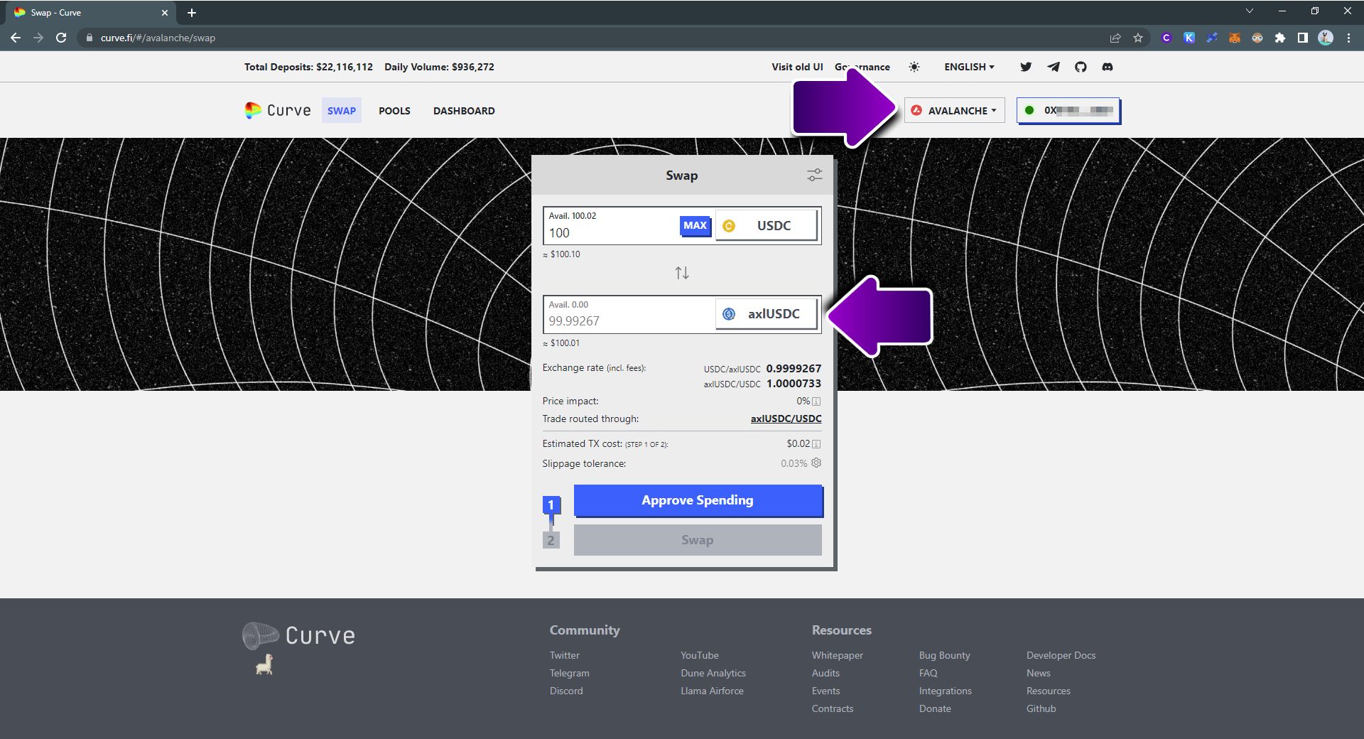The image size is (1364, 739).
Task: Open footer Bug Bounty link
Action: click(x=944, y=655)
